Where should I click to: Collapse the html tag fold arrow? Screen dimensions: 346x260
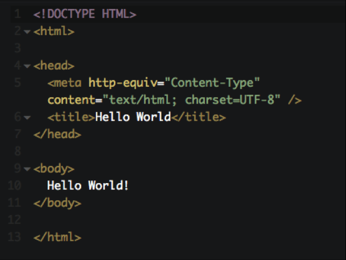27,32
